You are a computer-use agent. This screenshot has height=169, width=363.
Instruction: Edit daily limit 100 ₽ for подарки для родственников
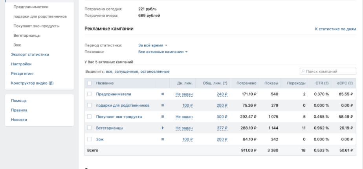pyautogui.click(x=187, y=105)
